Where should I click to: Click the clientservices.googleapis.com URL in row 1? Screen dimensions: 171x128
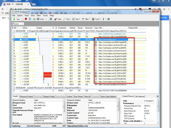coord(113,34)
